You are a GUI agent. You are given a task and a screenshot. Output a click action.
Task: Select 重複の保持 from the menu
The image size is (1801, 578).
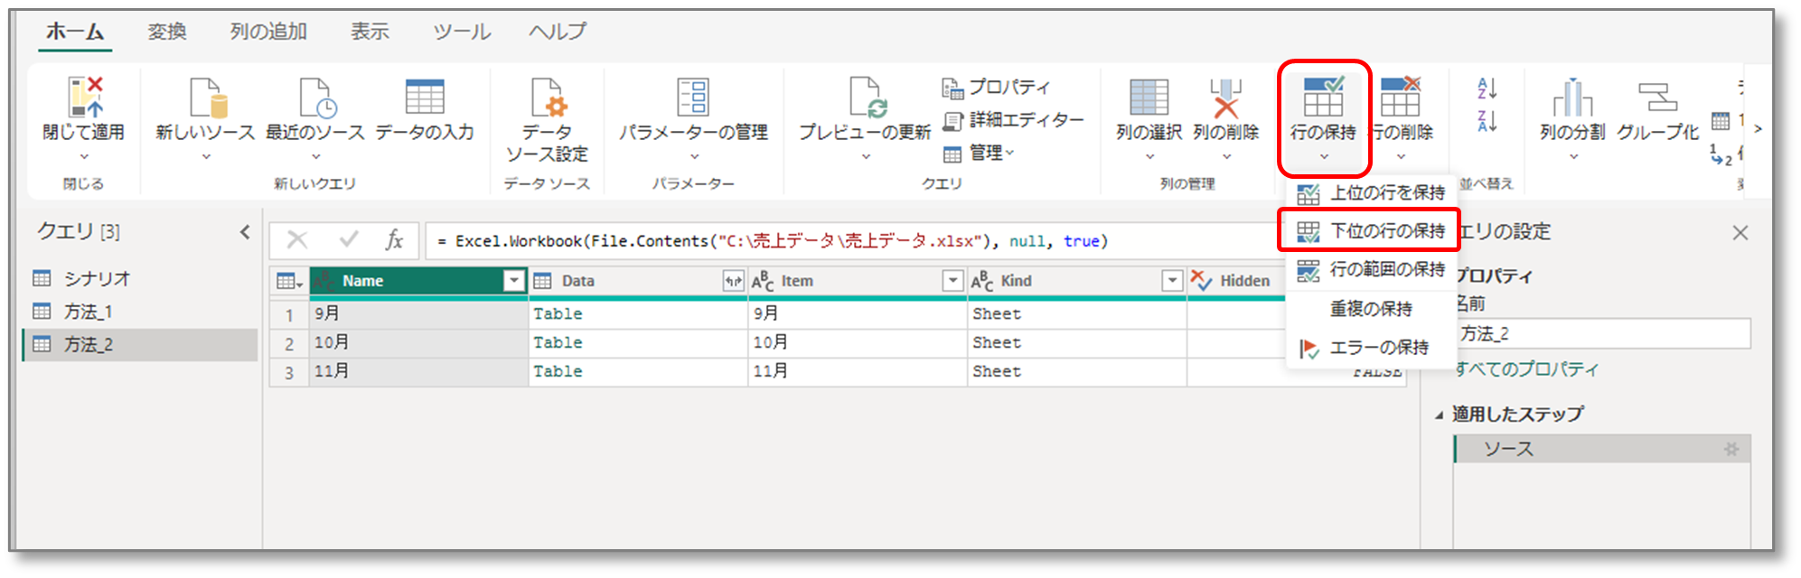(1372, 309)
